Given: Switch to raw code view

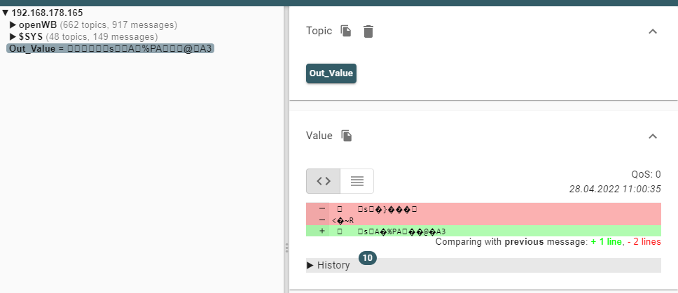Looking at the screenshot, I should [x=323, y=181].
